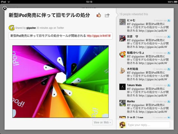Tap the colorful iPod nano photo
This screenshot has height=134, width=178.
click(60, 82)
